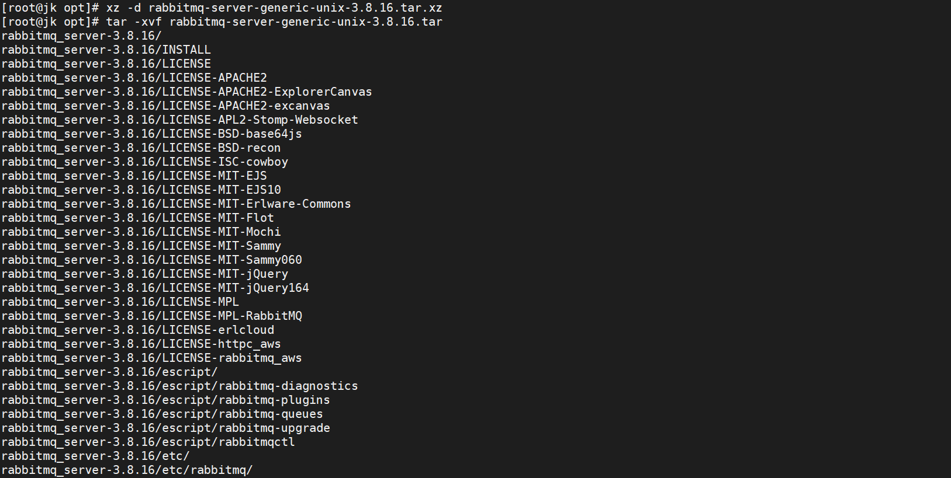Click the LICENSE-BSD-base64js line
951x478 pixels.
(151, 134)
